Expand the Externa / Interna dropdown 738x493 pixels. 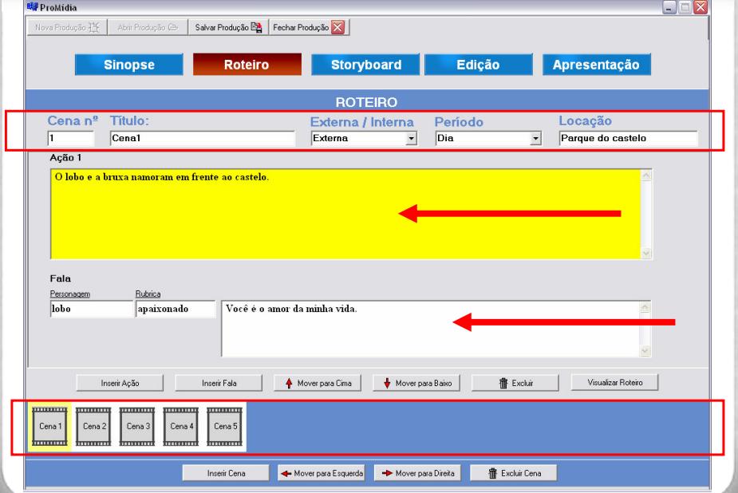[x=412, y=138]
